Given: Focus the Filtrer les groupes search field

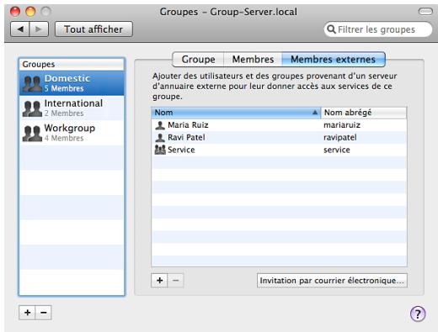Looking at the screenshot, I should point(378,29).
